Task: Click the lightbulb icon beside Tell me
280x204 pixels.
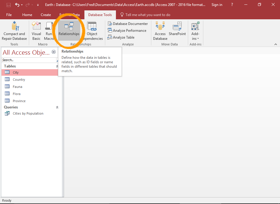Action: [x=122, y=15]
